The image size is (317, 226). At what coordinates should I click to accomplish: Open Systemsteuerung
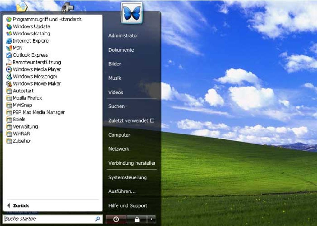click(127, 178)
